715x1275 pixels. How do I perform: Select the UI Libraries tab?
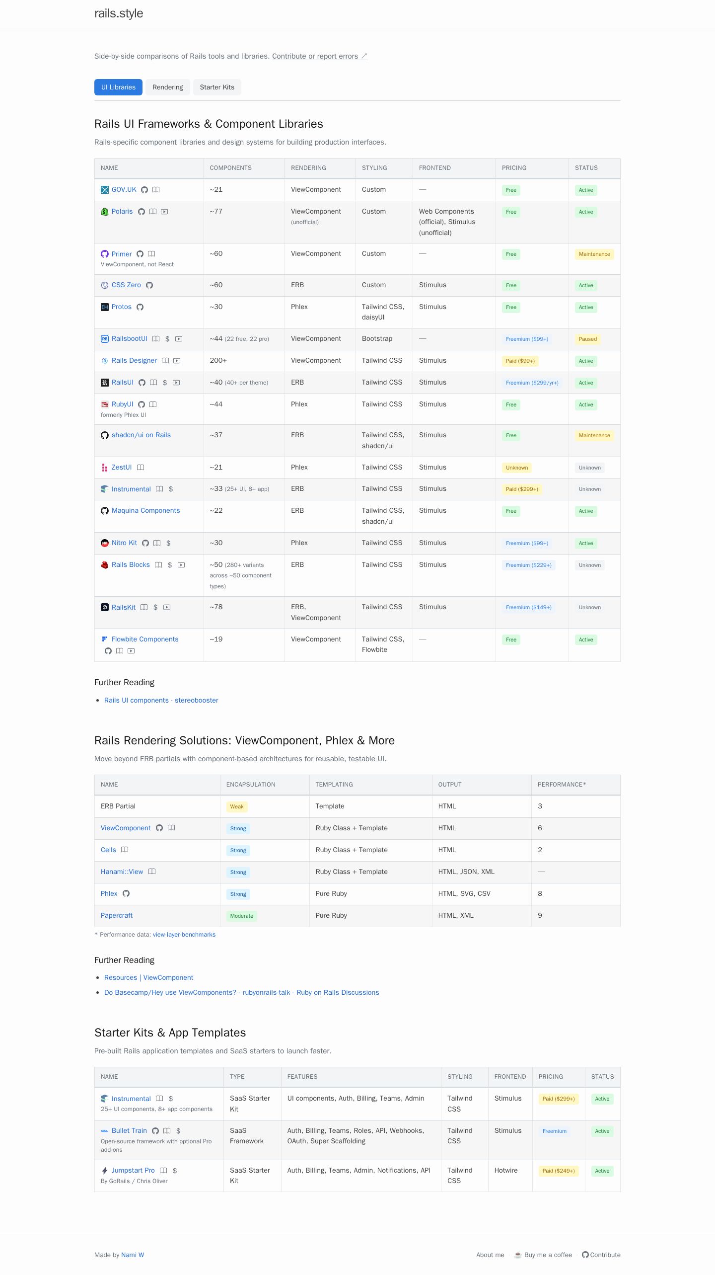click(118, 87)
